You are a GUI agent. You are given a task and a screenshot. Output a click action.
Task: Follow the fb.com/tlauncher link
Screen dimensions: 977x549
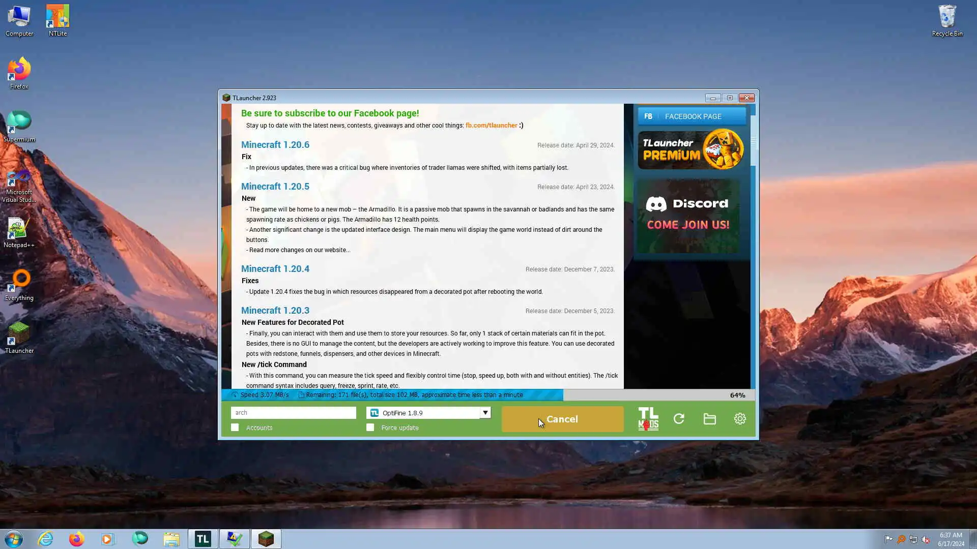491,126
